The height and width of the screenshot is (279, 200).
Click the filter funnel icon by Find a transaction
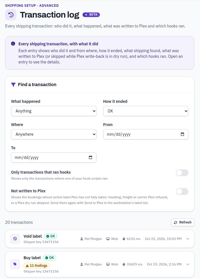click(x=13, y=84)
